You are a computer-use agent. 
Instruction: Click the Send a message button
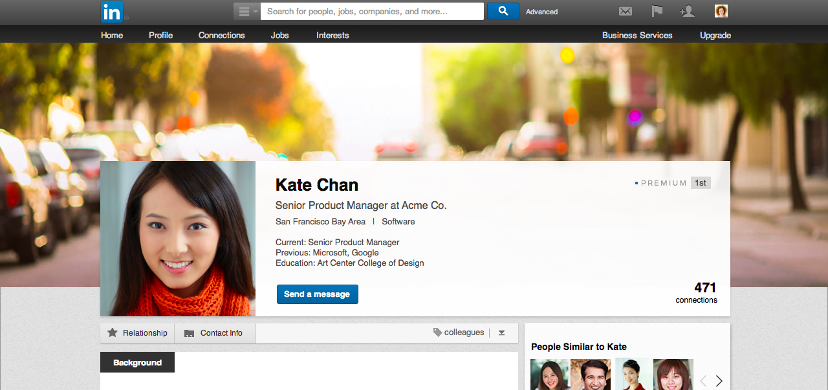[x=317, y=294]
